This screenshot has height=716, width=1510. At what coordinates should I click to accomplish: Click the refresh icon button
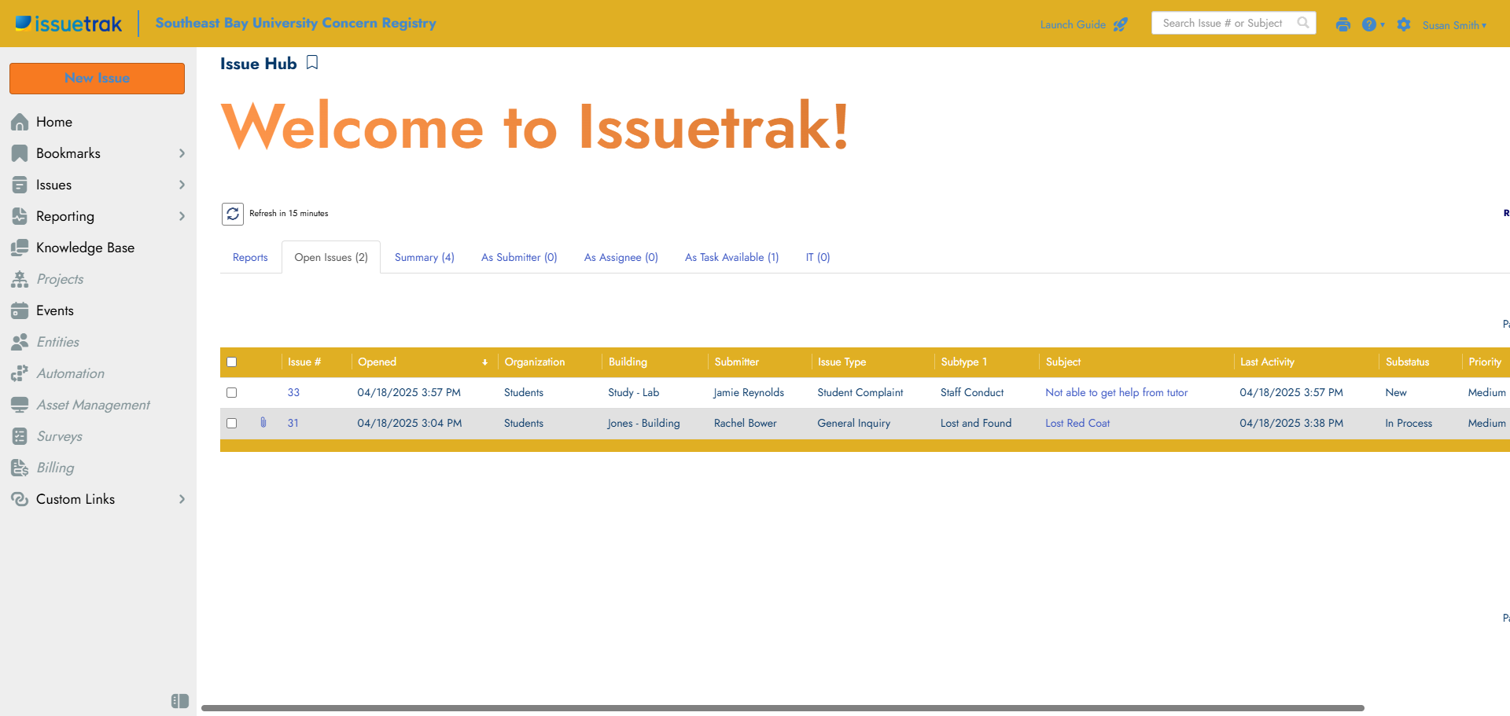click(x=233, y=214)
